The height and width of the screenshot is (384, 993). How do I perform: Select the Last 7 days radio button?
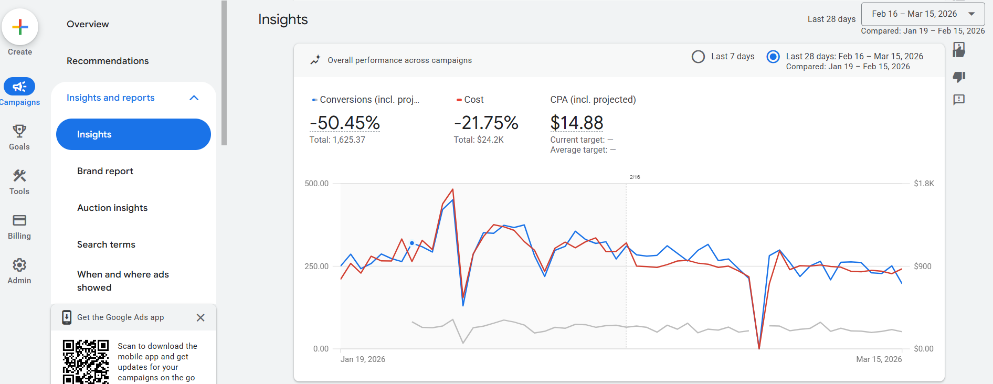(698, 57)
